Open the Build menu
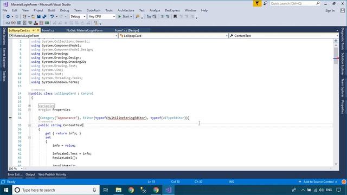This screenshot has height=195, width=347. [x=52, y=10]
